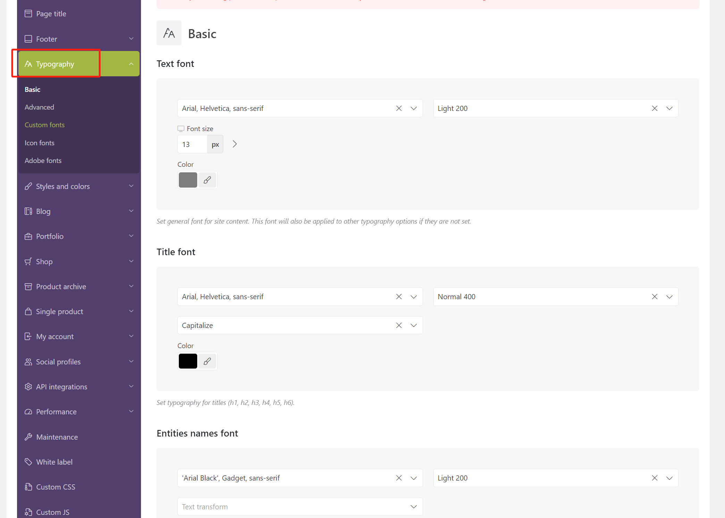Open White label settings section

pos(54,462)
